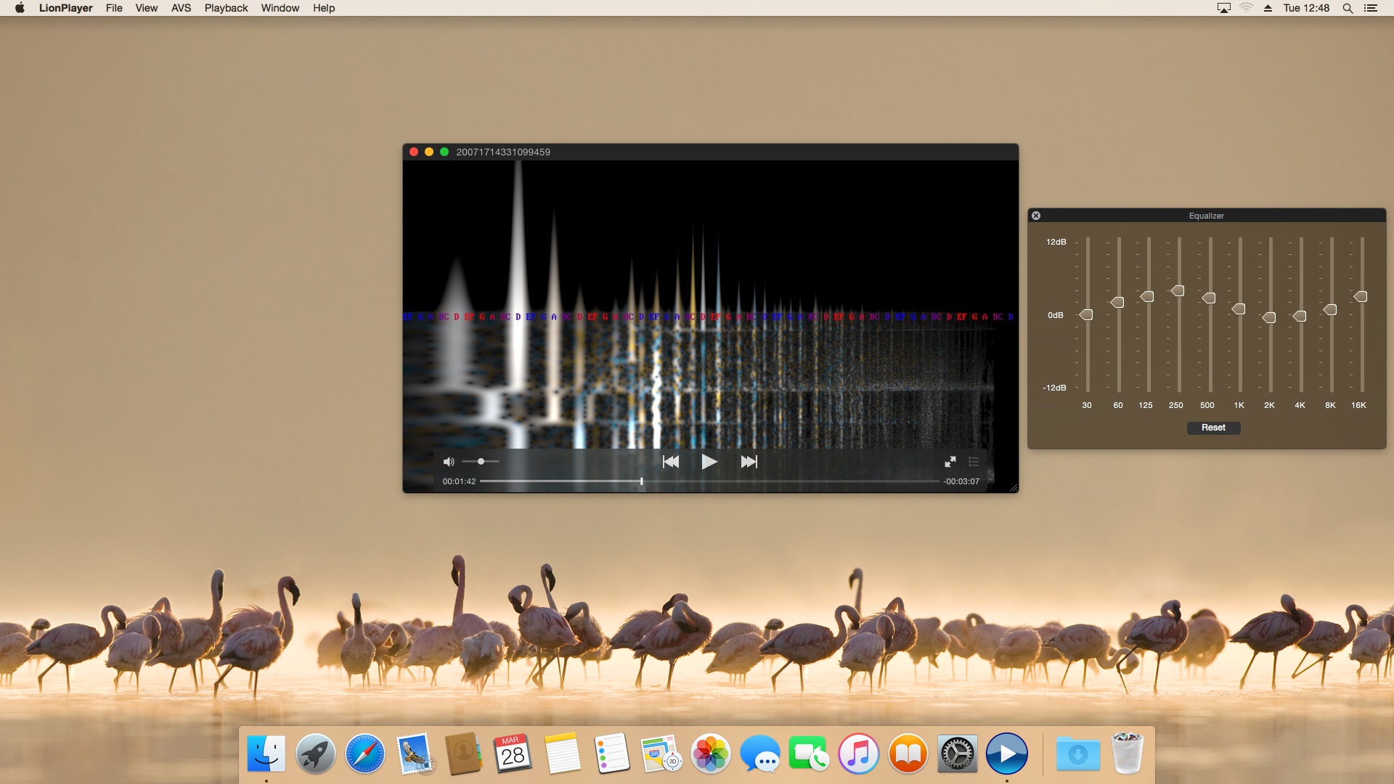Open System Preferences from the Dock
Screen dimensions: 1394x784
pyautogui.click(x=958, y=754)
